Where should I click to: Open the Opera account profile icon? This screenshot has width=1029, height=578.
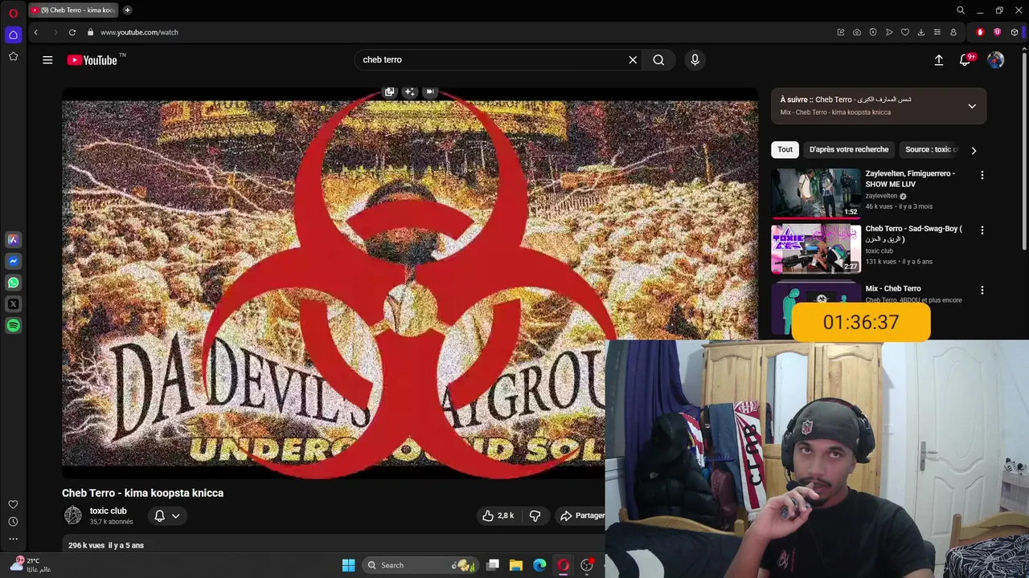953,32
